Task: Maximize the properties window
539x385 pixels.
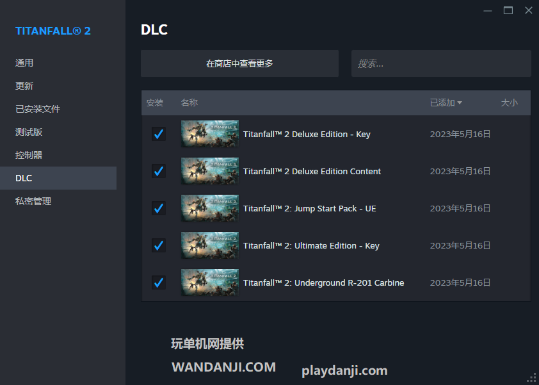Action: click(x=508, y=11)
